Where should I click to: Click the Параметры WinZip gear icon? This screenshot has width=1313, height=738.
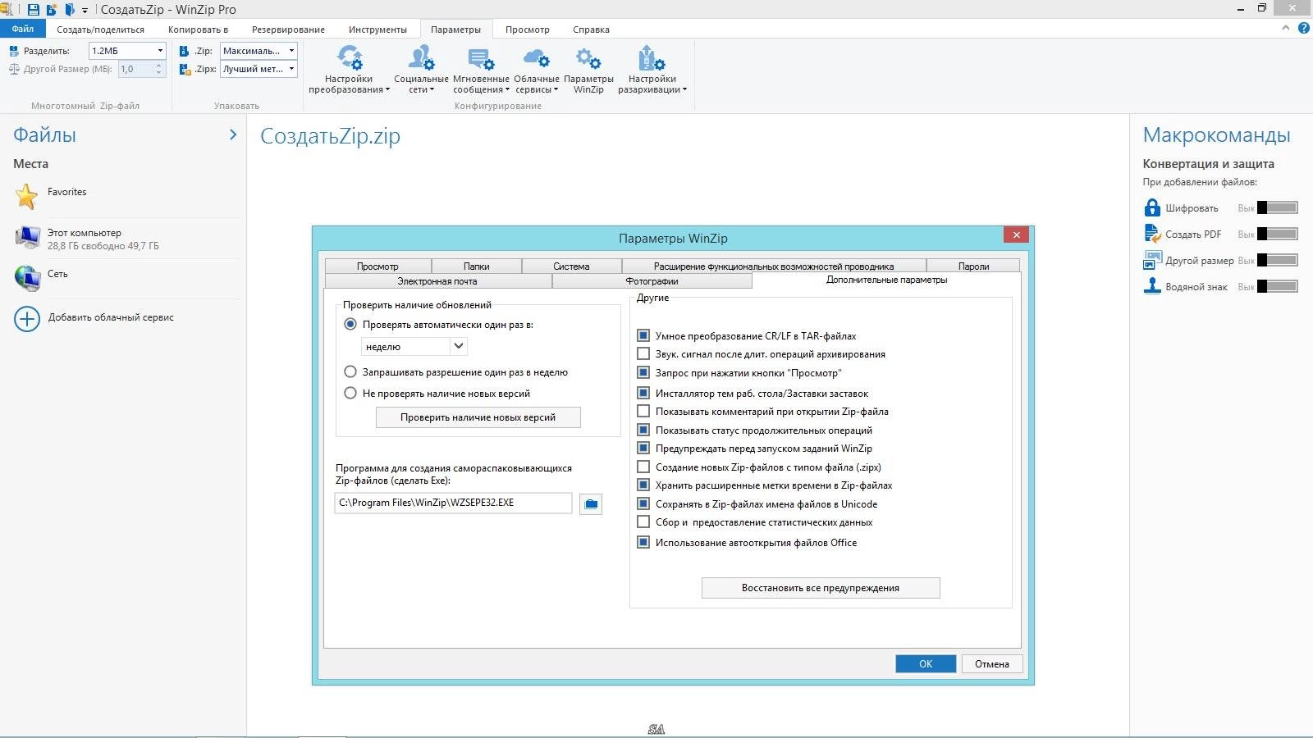click(x=588, y=58)
